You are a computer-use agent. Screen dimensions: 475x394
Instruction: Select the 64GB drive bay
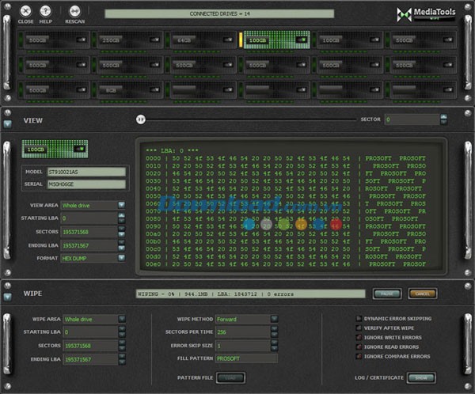(198, 40)
